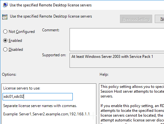164x124 pixels.
Task: Click the Disabled label text
Action: pos(16,50)
